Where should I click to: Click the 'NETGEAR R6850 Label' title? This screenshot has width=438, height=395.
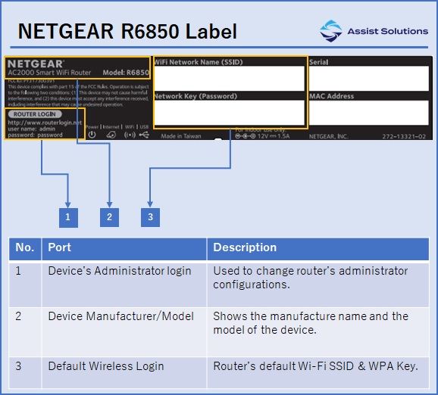(127, 31)
